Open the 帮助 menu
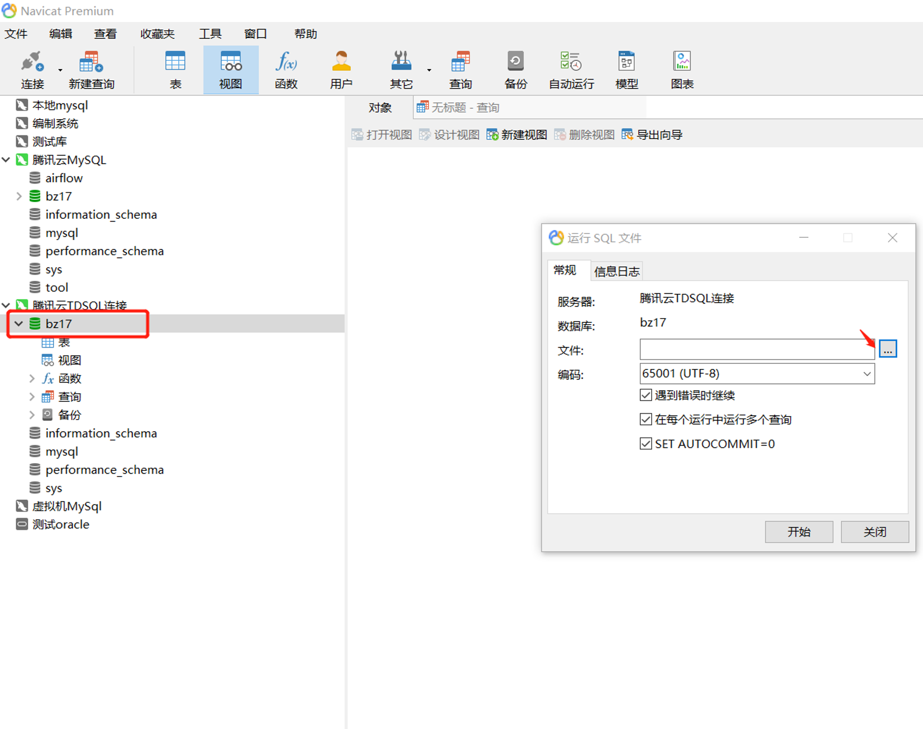Viewport: 923px width, 729px height. tap(306, 34)
